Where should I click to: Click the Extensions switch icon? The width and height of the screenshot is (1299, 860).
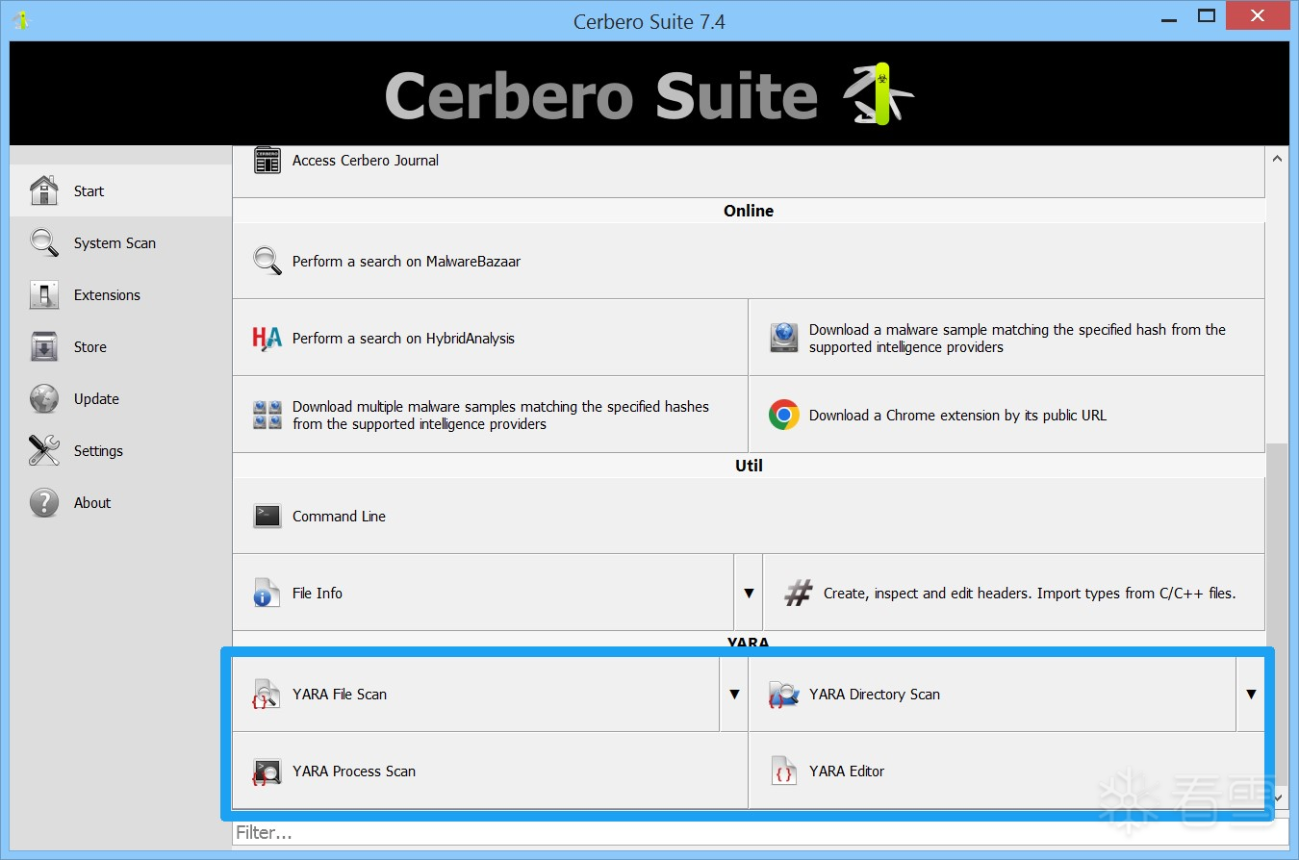coord(44,294)
